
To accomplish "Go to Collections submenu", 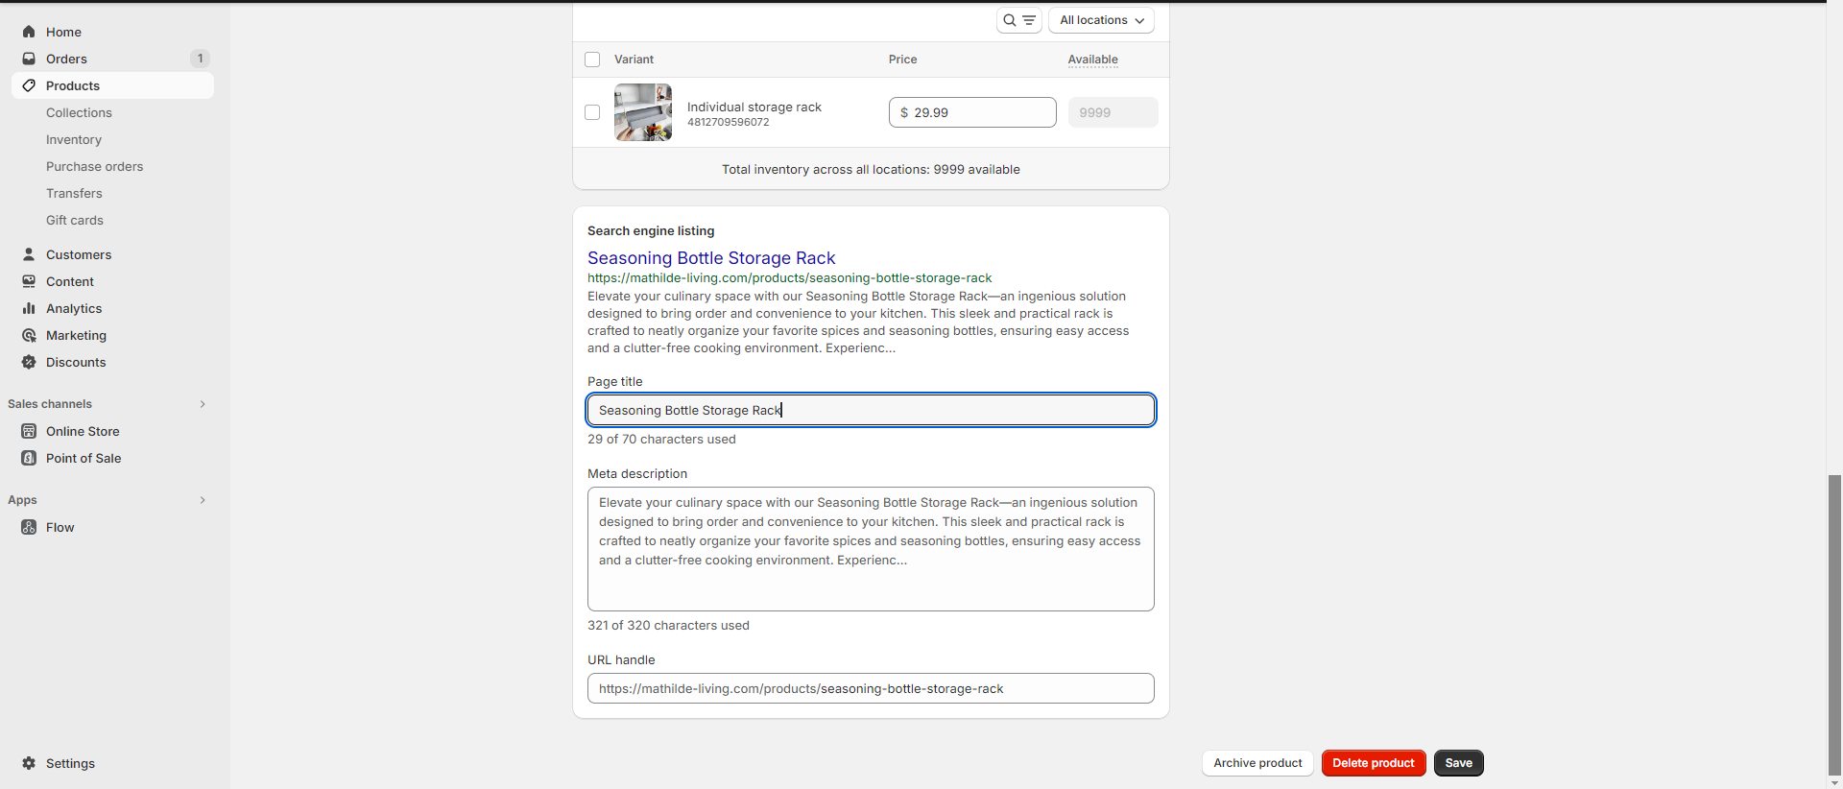I will click(79, 112).
